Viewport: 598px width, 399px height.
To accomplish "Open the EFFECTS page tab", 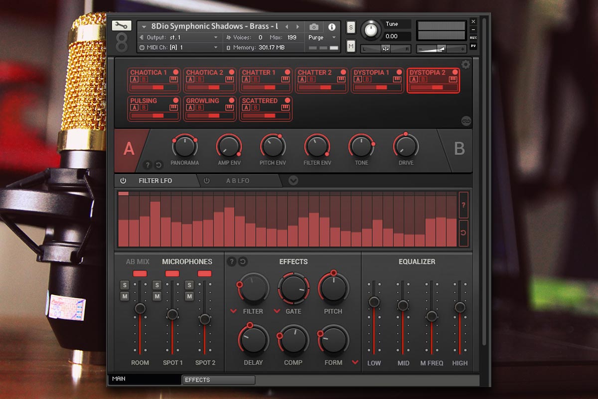I will click(x=219, y=380).
